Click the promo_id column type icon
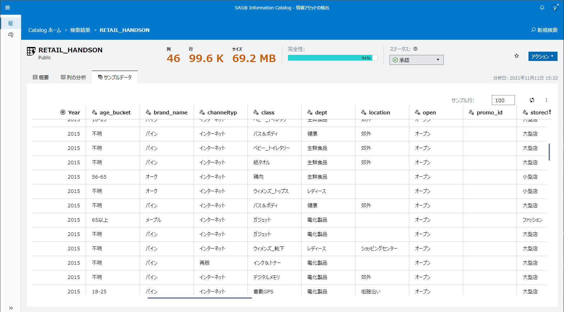 tap(471, 112)
